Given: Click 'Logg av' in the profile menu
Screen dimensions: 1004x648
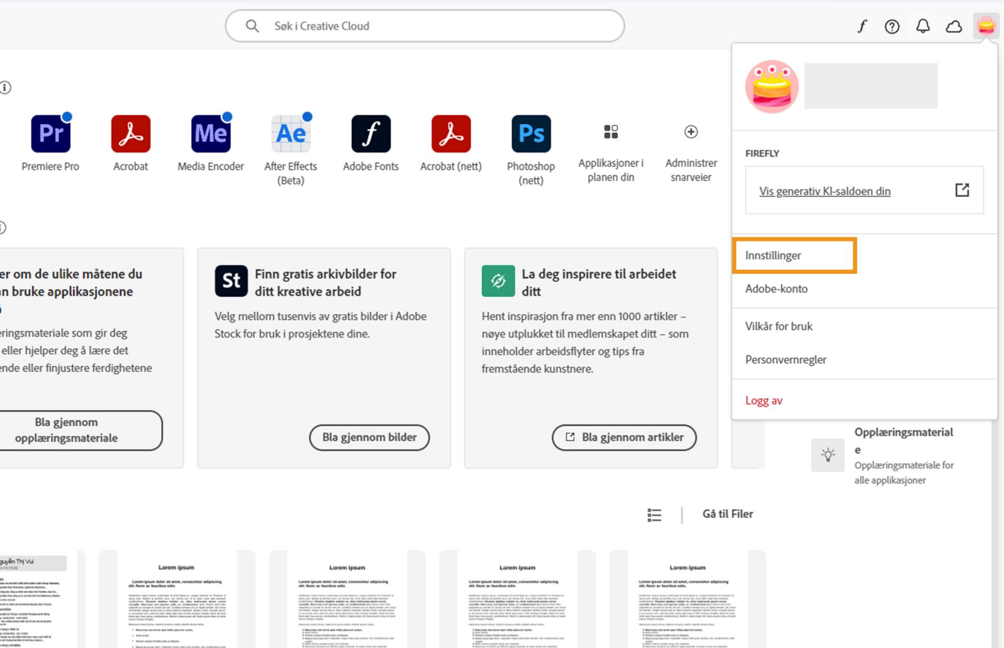Looking at the screenshot, I should click(x=763, y=400).
